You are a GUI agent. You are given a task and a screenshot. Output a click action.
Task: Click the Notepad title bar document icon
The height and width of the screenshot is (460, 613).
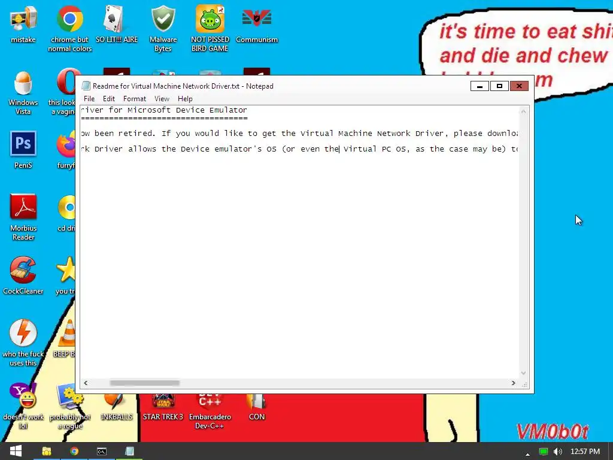(86, 86)
